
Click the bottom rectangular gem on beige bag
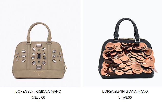click(x=39, y=67)
